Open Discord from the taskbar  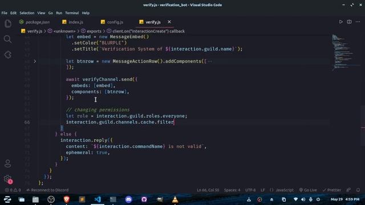click(128, 199)
